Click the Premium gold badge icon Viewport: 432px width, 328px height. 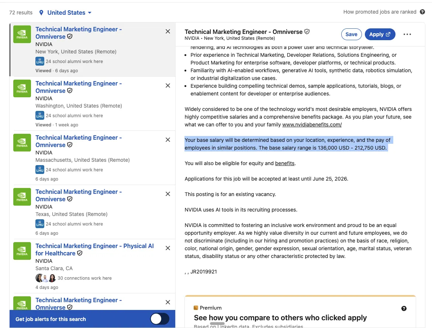click(x=196, y=308)
